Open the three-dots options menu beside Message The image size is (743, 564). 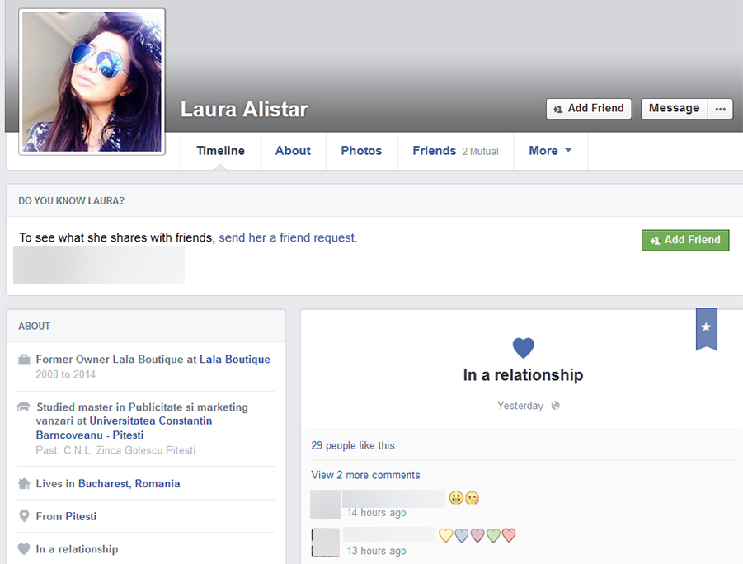tap(720, 109)
